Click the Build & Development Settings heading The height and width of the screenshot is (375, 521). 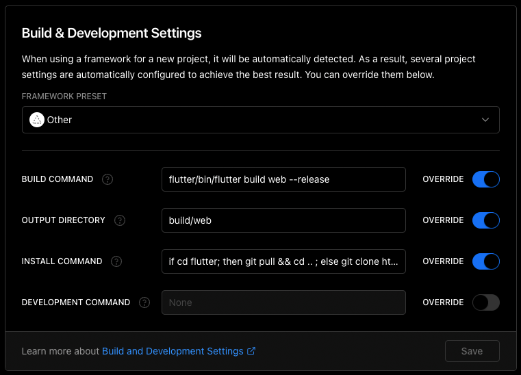pyautogui.click(x=112, y=34)
